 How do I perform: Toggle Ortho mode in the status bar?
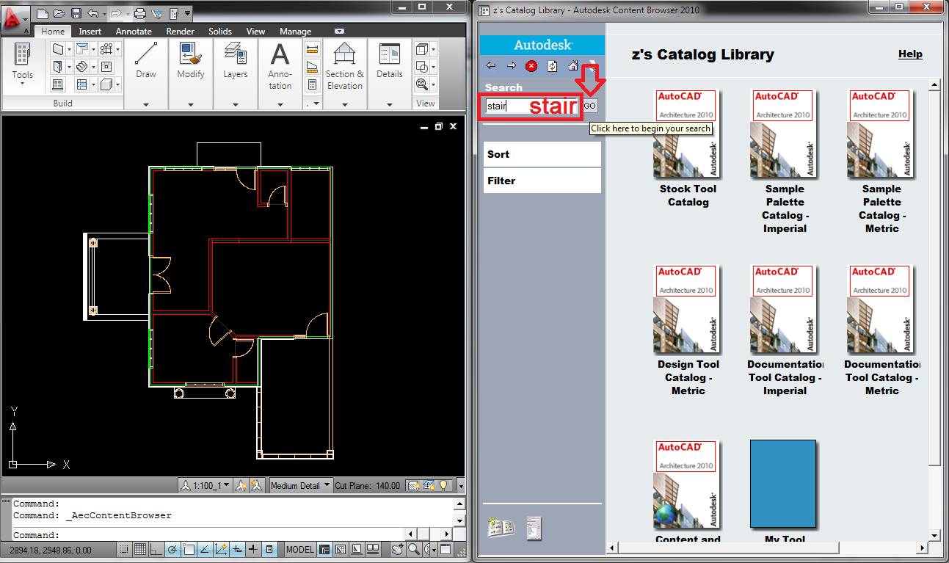[156, 550]
